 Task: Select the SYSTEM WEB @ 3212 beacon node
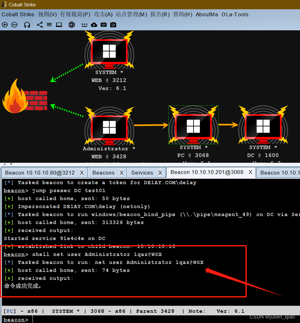(109, 50)
